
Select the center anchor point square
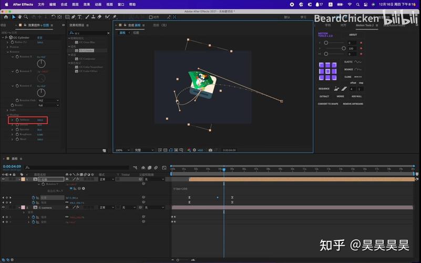tap(328, 71)
